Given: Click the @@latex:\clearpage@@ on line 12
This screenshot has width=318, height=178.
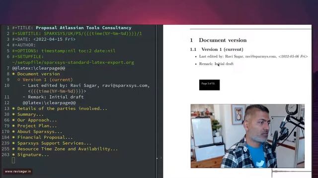Looking at the screenshot, I should [x=49, y=103].
